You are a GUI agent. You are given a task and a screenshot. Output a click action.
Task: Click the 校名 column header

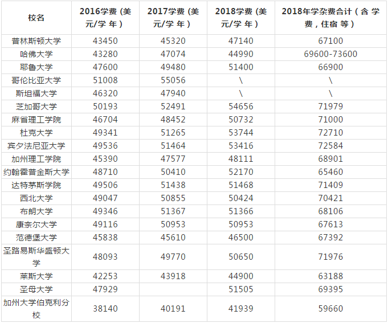click(x=36, y=18)
